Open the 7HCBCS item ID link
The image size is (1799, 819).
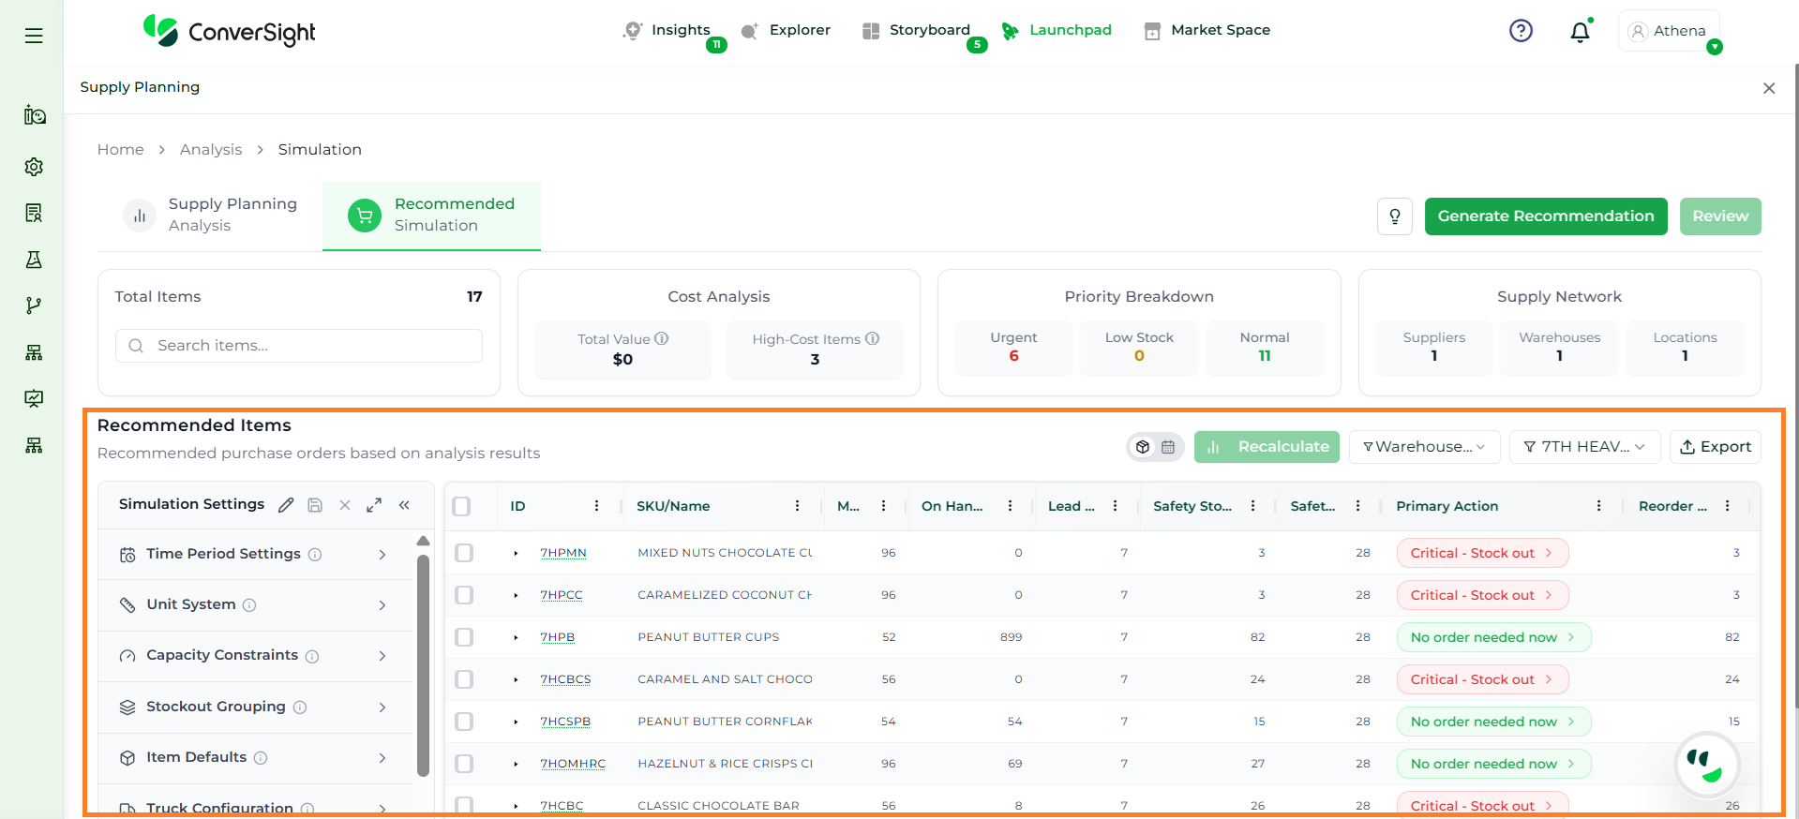[x=565, y=679]
